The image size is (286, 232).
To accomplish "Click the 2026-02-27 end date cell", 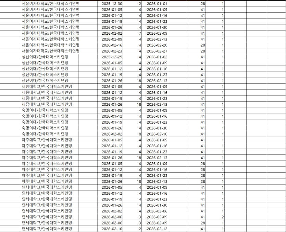I will click(x=156, y=52).
